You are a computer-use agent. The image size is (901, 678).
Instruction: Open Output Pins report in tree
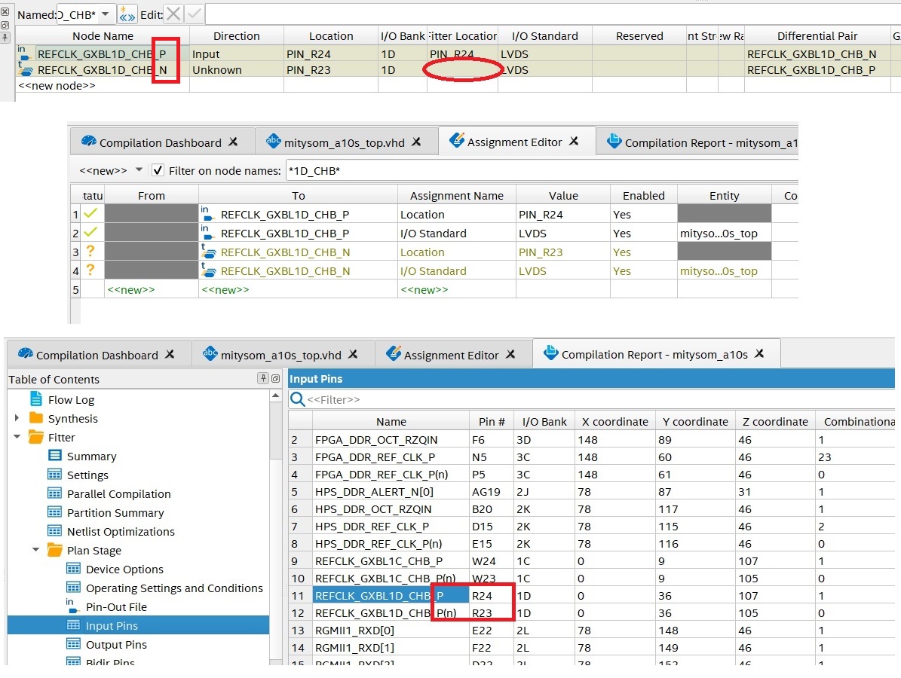(x=116, y=644)
